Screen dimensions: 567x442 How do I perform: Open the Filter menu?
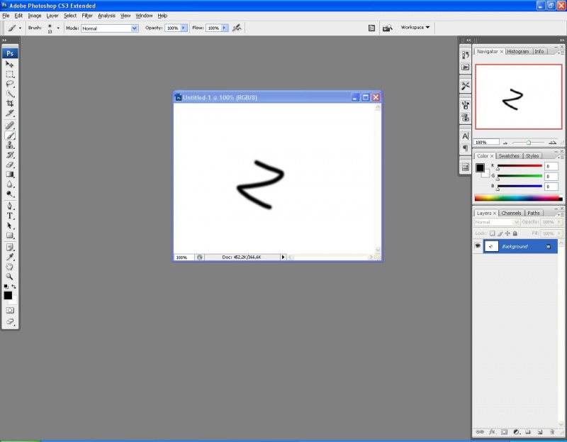(87, 15)
